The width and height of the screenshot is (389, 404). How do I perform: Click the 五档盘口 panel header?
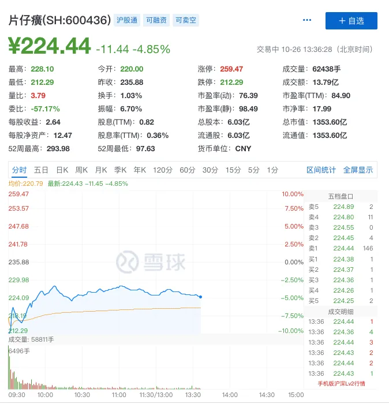(341, 197)
